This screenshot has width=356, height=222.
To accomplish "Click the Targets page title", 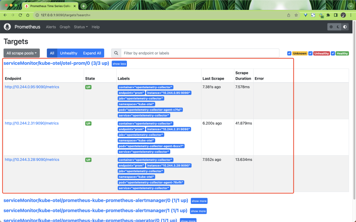I will click(16, 42).
